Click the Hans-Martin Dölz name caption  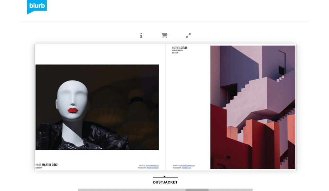point(47,165)
